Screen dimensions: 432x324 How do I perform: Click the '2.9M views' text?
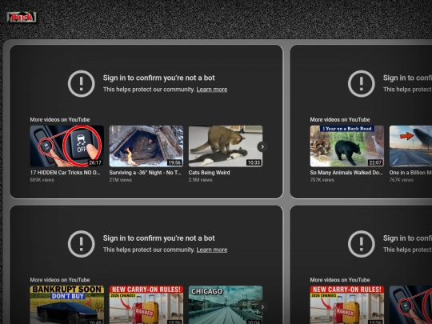(200, 180)
